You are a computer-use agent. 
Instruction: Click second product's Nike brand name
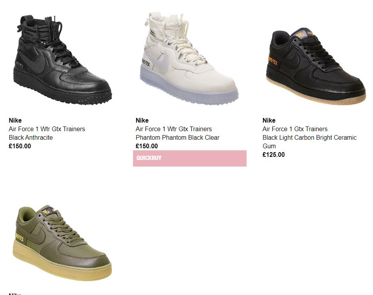coord(142,120)
